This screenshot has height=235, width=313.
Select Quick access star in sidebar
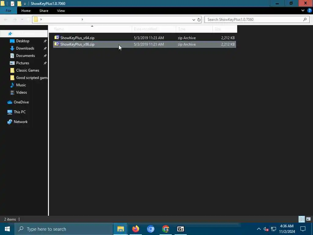(x=10, y=34)
